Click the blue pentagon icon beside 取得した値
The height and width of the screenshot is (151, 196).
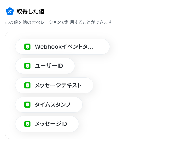tap(10, 11)
